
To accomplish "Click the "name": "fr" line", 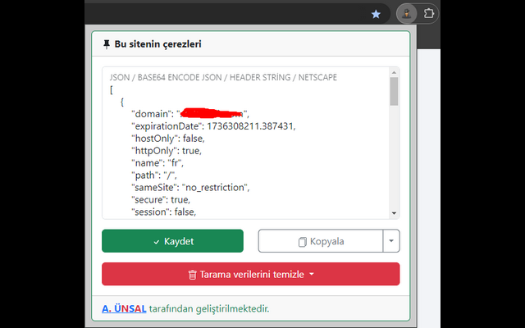I will (157, 163).
